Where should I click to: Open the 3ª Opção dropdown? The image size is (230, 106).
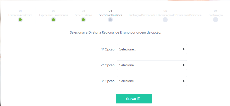pyautogui.click(x=152, y=81)
